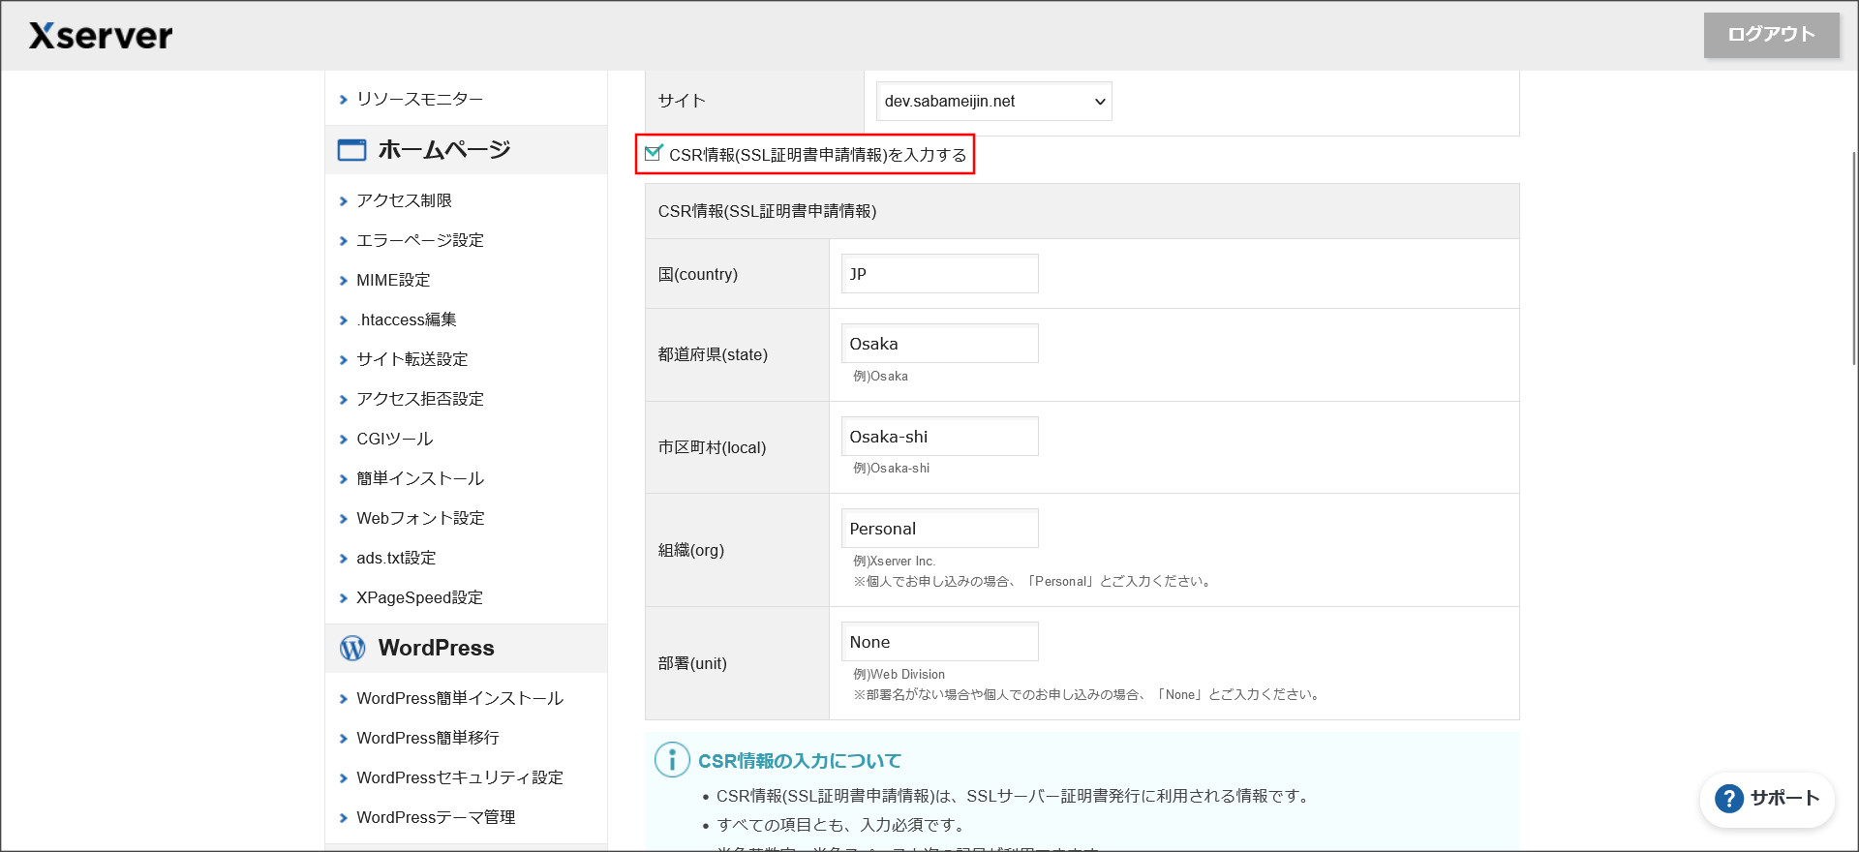Open WordPressセキュリティ設定 menu item
The width and height of the screenshot is (1859, 852).
click(x=459, y=777)
